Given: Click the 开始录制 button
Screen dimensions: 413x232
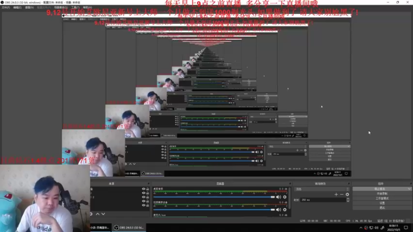Looking at the screenshot, I should pyautogui.click(x=382, y=194).
